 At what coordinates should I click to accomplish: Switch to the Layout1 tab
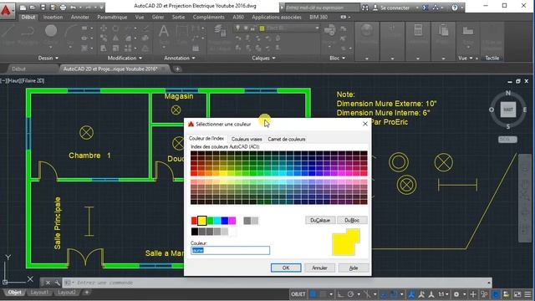pyautogui.click(x=39, y=293)
